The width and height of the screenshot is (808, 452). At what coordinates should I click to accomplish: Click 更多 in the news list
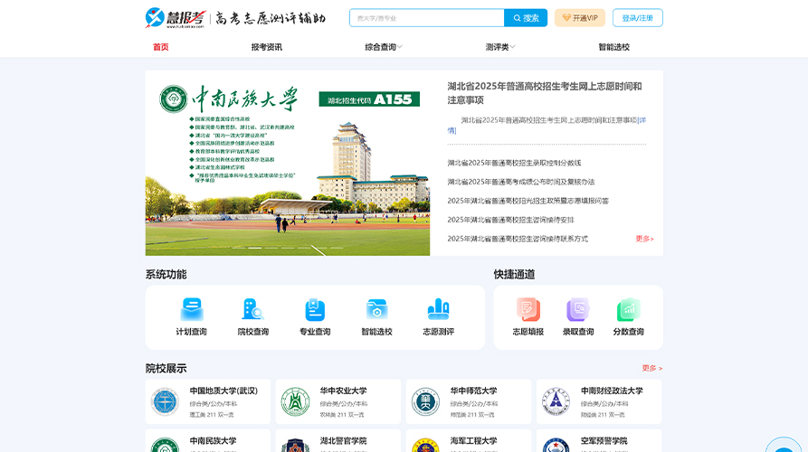click(644, 239)
